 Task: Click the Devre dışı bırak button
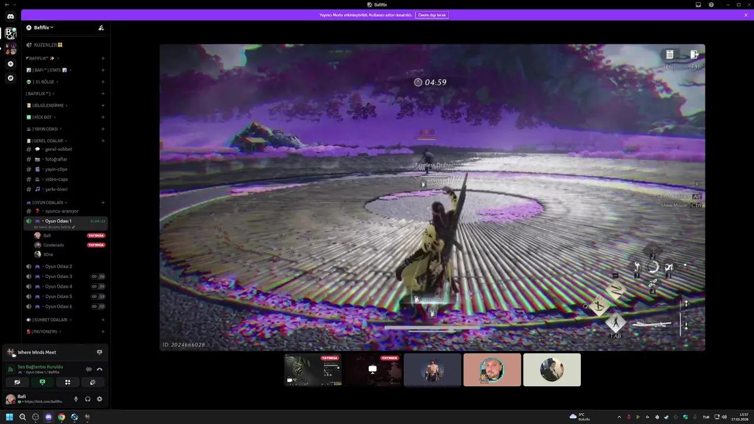click(x=432, y=15)
